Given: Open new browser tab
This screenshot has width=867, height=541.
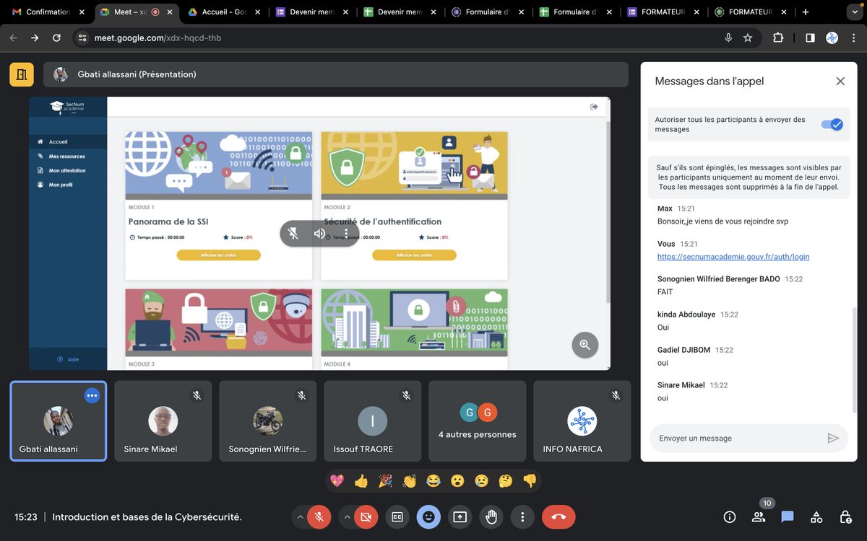Looking at the screenshot, I should 806,12.
